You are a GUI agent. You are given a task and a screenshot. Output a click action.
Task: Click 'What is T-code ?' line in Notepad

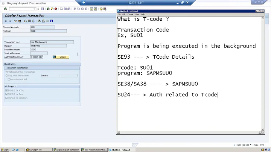(143, 19)
